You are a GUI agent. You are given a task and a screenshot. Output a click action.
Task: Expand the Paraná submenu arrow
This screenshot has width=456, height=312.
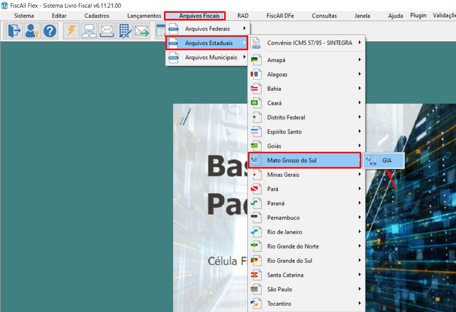pos(360,203)
